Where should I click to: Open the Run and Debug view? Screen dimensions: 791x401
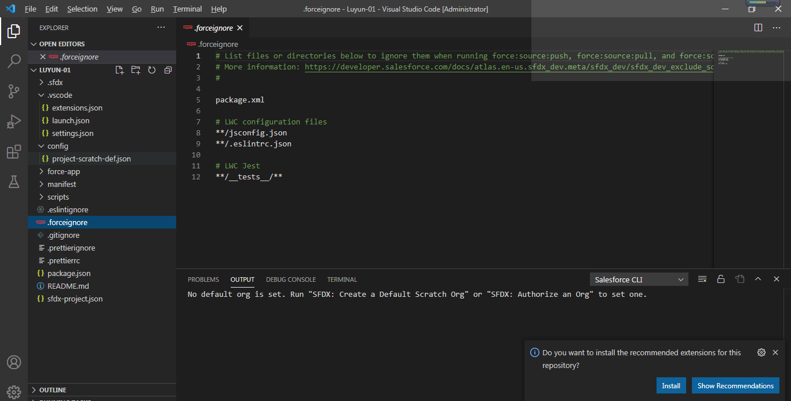(13, 121)
